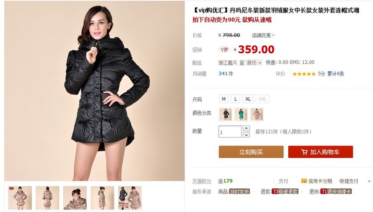Select size XL option
The image size is (373, 212).
(248, 99)
